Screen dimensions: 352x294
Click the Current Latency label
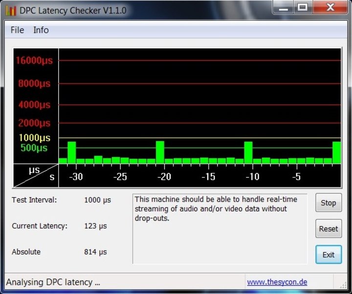coord(40,225)
